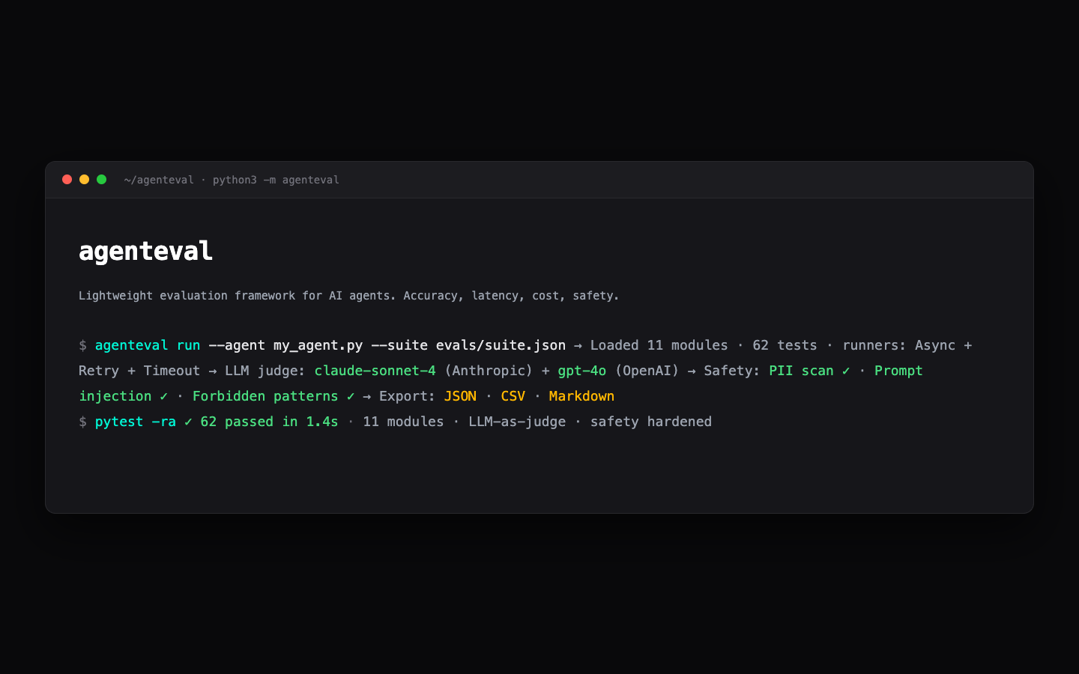Screen dimensions: 1079x674
Task: Click '62 tests' in first output line
Action: pyautogui.click(x=785, y=345)
